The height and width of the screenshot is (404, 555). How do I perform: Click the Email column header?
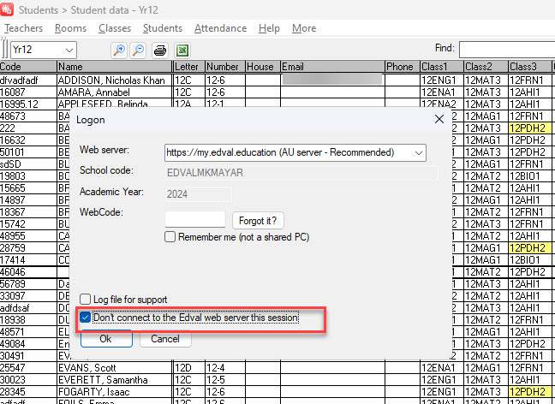click(332, 67)
